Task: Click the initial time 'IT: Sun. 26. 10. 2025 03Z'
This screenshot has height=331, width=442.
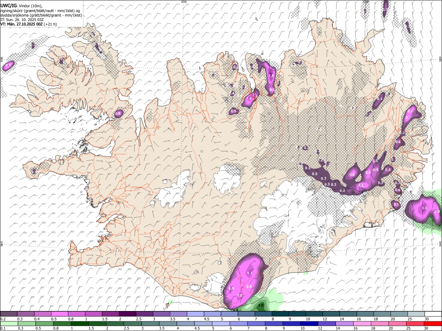Action: (22, 20)
